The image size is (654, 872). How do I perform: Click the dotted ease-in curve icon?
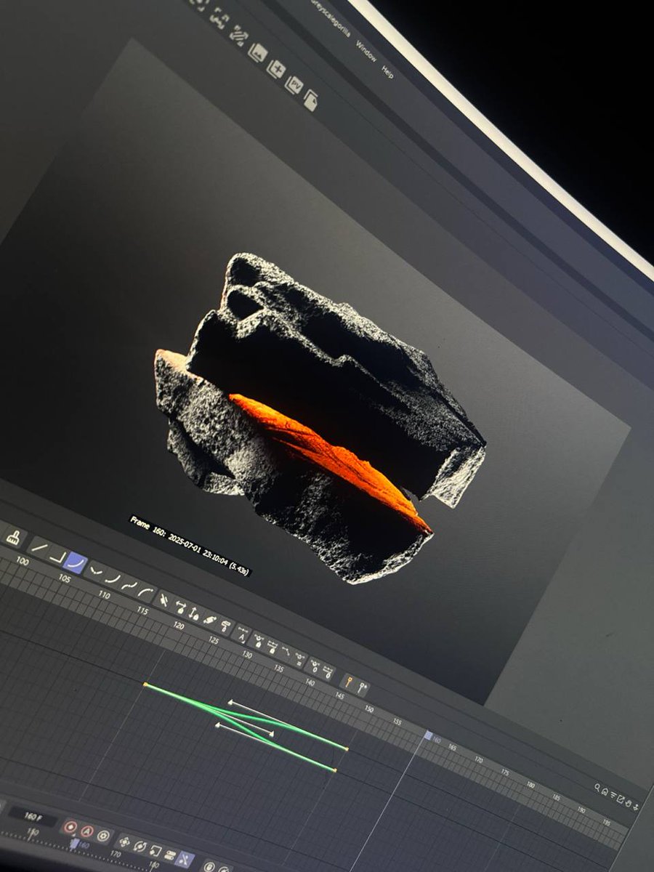pos(113,579)
